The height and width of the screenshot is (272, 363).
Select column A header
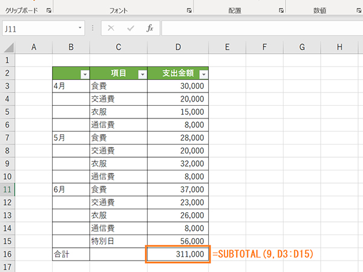pyautogui.click(x=34, y=47)
